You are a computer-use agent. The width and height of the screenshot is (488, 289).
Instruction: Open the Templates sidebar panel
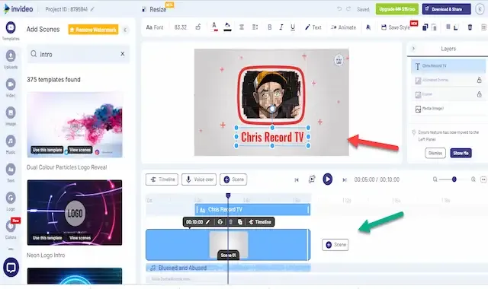[11, 30]
